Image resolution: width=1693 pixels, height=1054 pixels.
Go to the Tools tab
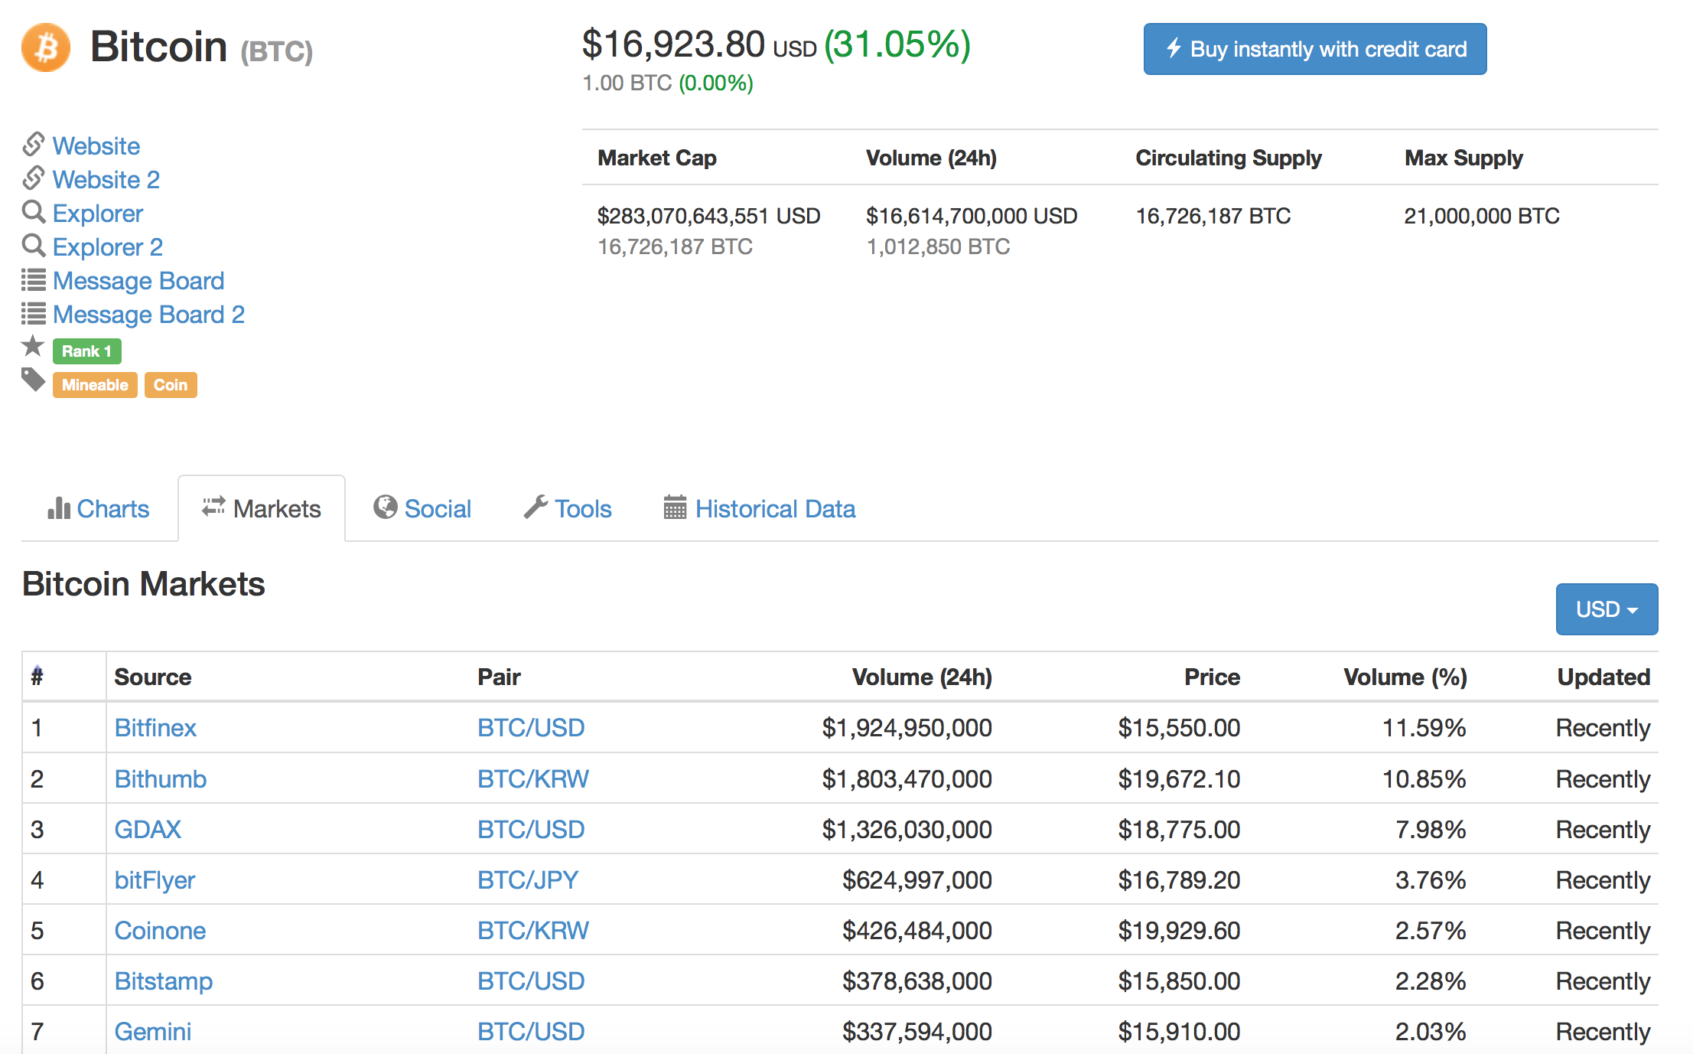click(568, 508)
